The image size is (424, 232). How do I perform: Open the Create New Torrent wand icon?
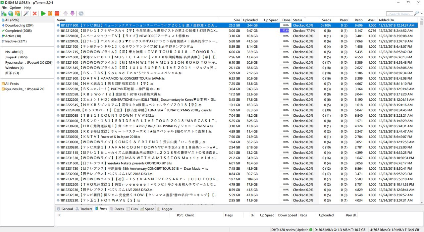pyautogui.click(x=26, y=14)
